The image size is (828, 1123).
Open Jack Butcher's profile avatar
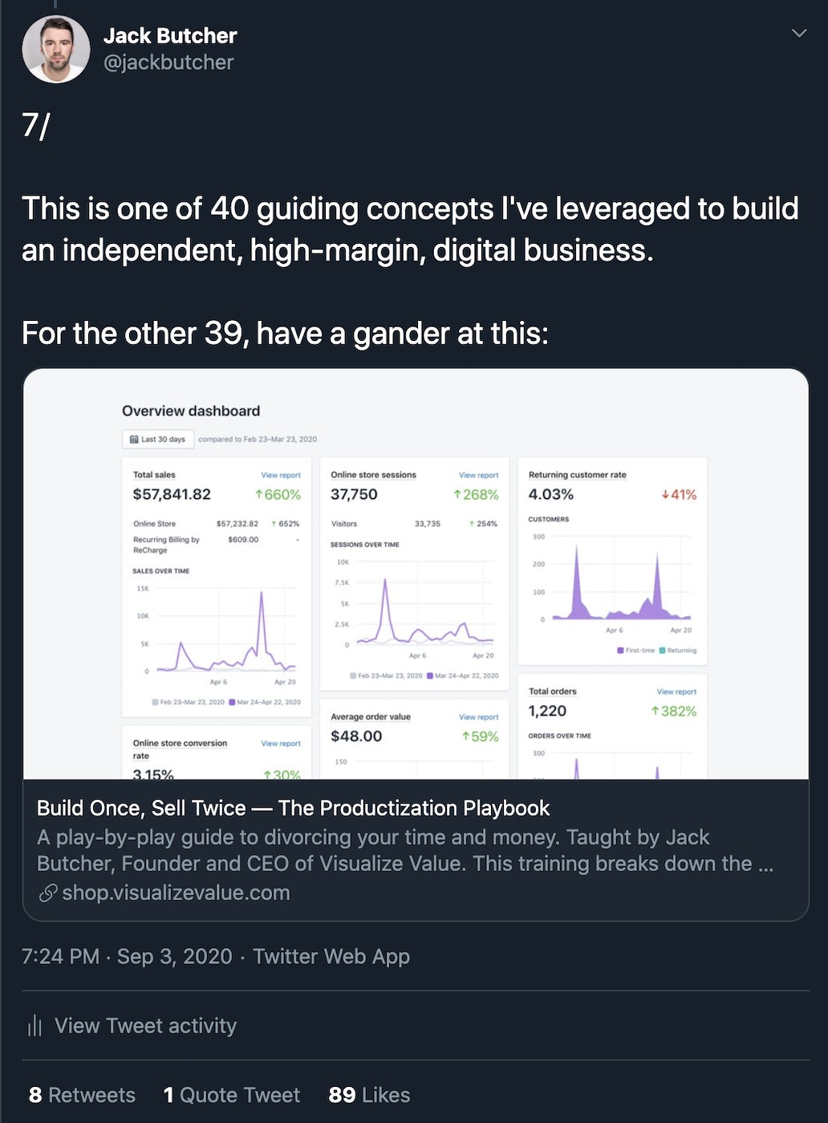(x=56, y=49)
